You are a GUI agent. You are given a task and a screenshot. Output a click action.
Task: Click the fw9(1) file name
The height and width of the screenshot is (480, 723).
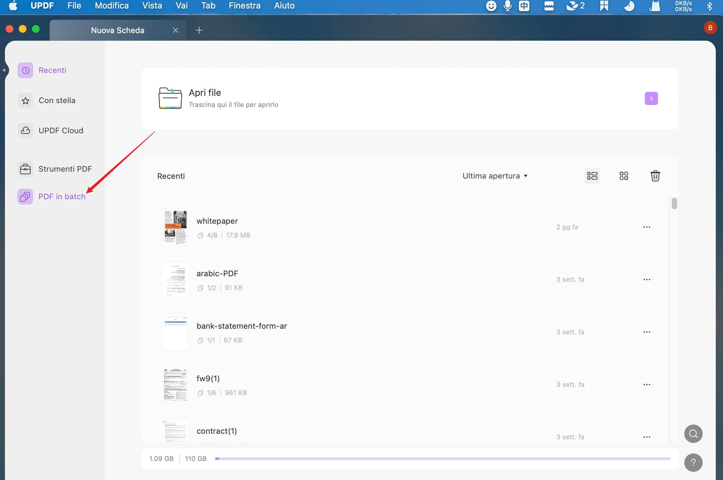(208, 379)
